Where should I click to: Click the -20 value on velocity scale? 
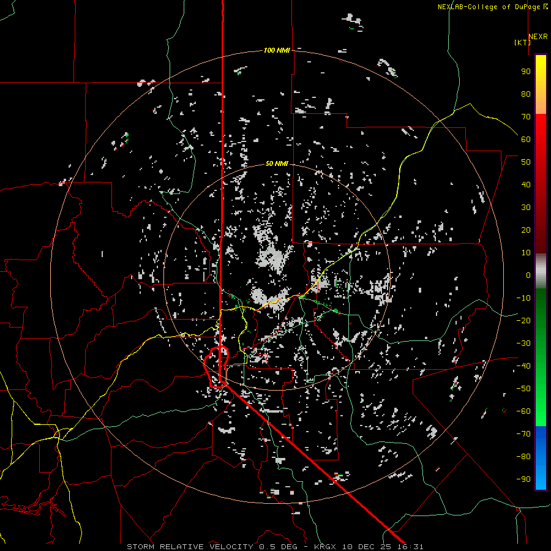[x=523, y=321]
